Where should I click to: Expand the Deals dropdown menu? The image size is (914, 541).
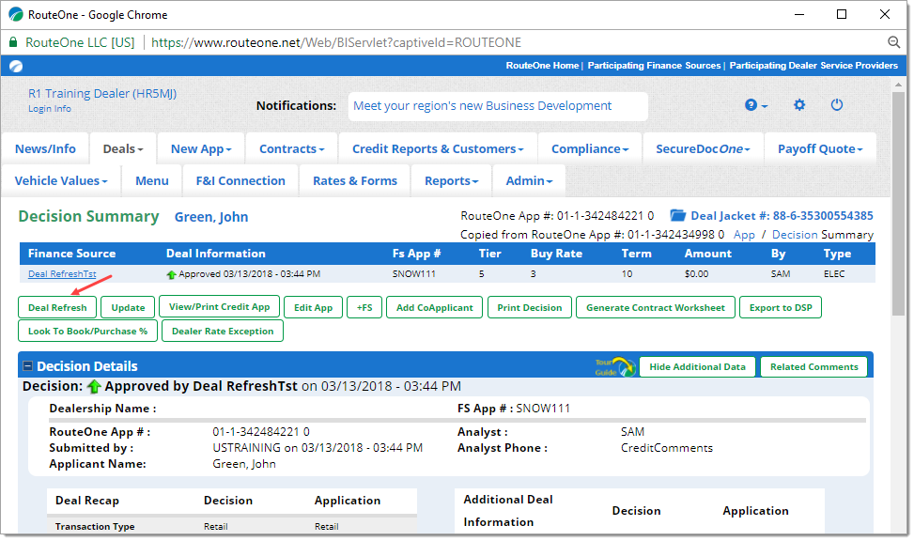click(123, 148)
